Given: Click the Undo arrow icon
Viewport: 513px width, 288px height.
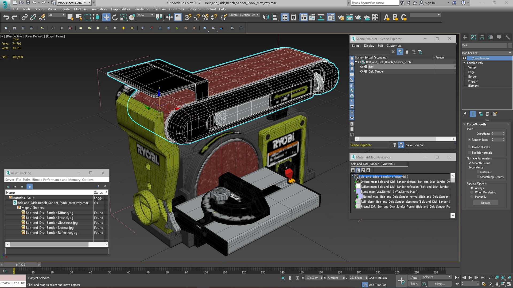Looking at the screenshot, I should click(x=6, y=18).
